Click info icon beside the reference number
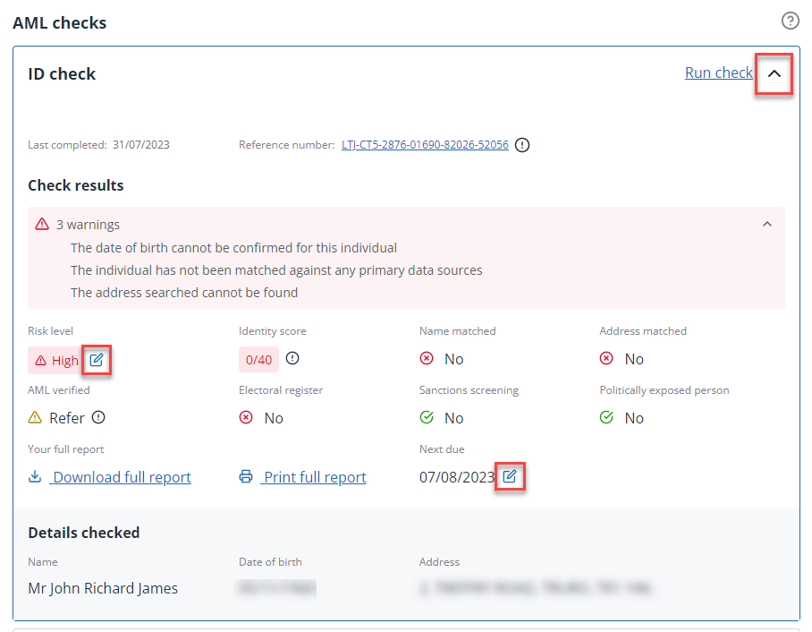This screenshot has width=812, height=632. 522,145
